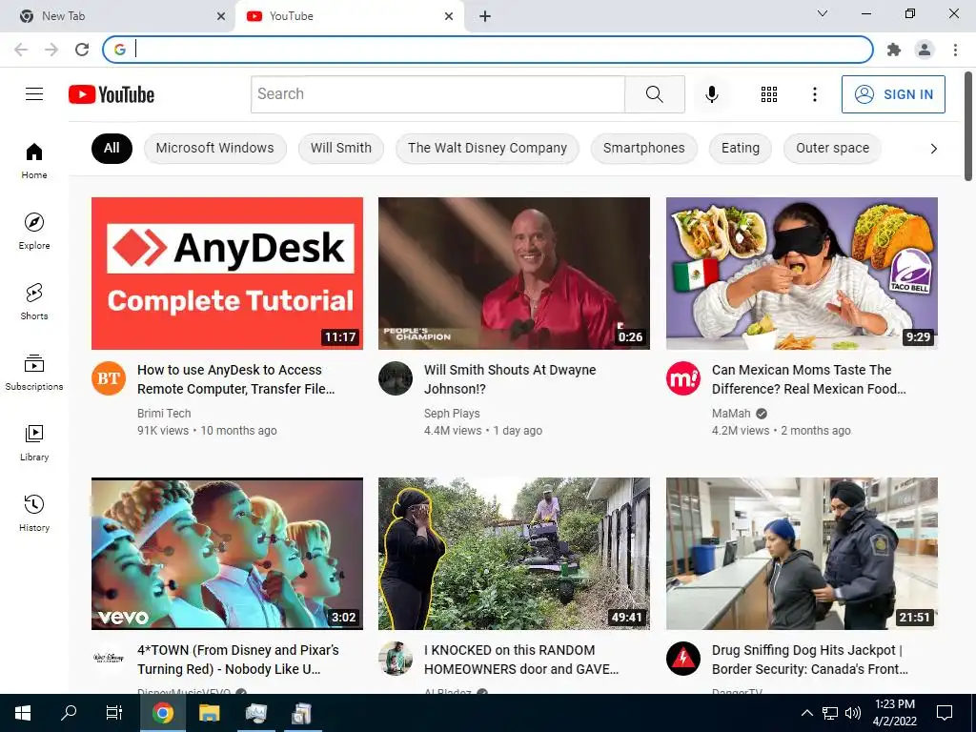Image resolution: width=976 pixels, height=732 pixels.
Task: Click the YouTube logo
Action: [112, 94]
